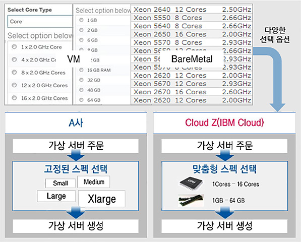Choose the 32 GB memory option
Screen dimensions: 301x242
(81, 80)
